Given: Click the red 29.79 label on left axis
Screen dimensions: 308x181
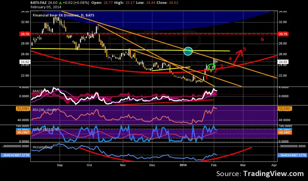Looking at the screenshot, I should tap(25, 34).
